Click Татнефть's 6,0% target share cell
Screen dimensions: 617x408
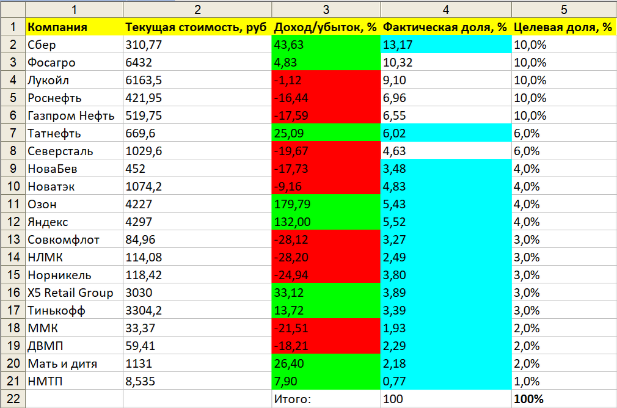[x=564, y=133]
